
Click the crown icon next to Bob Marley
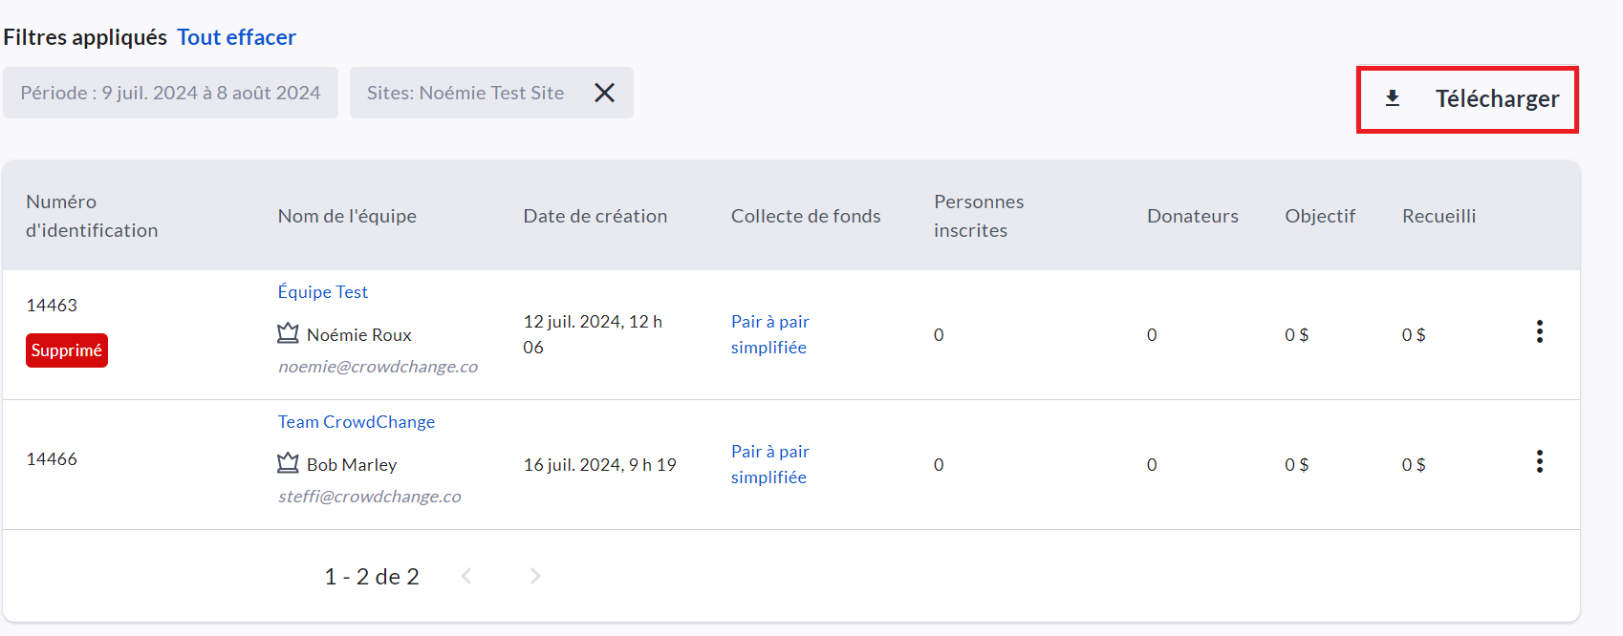288,463
